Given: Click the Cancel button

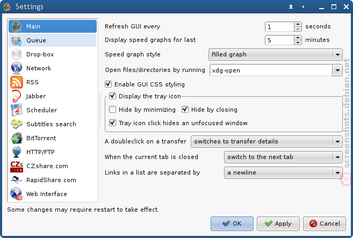Looking at the screenshot, I should pyautogui.click(x=325, y=223).
